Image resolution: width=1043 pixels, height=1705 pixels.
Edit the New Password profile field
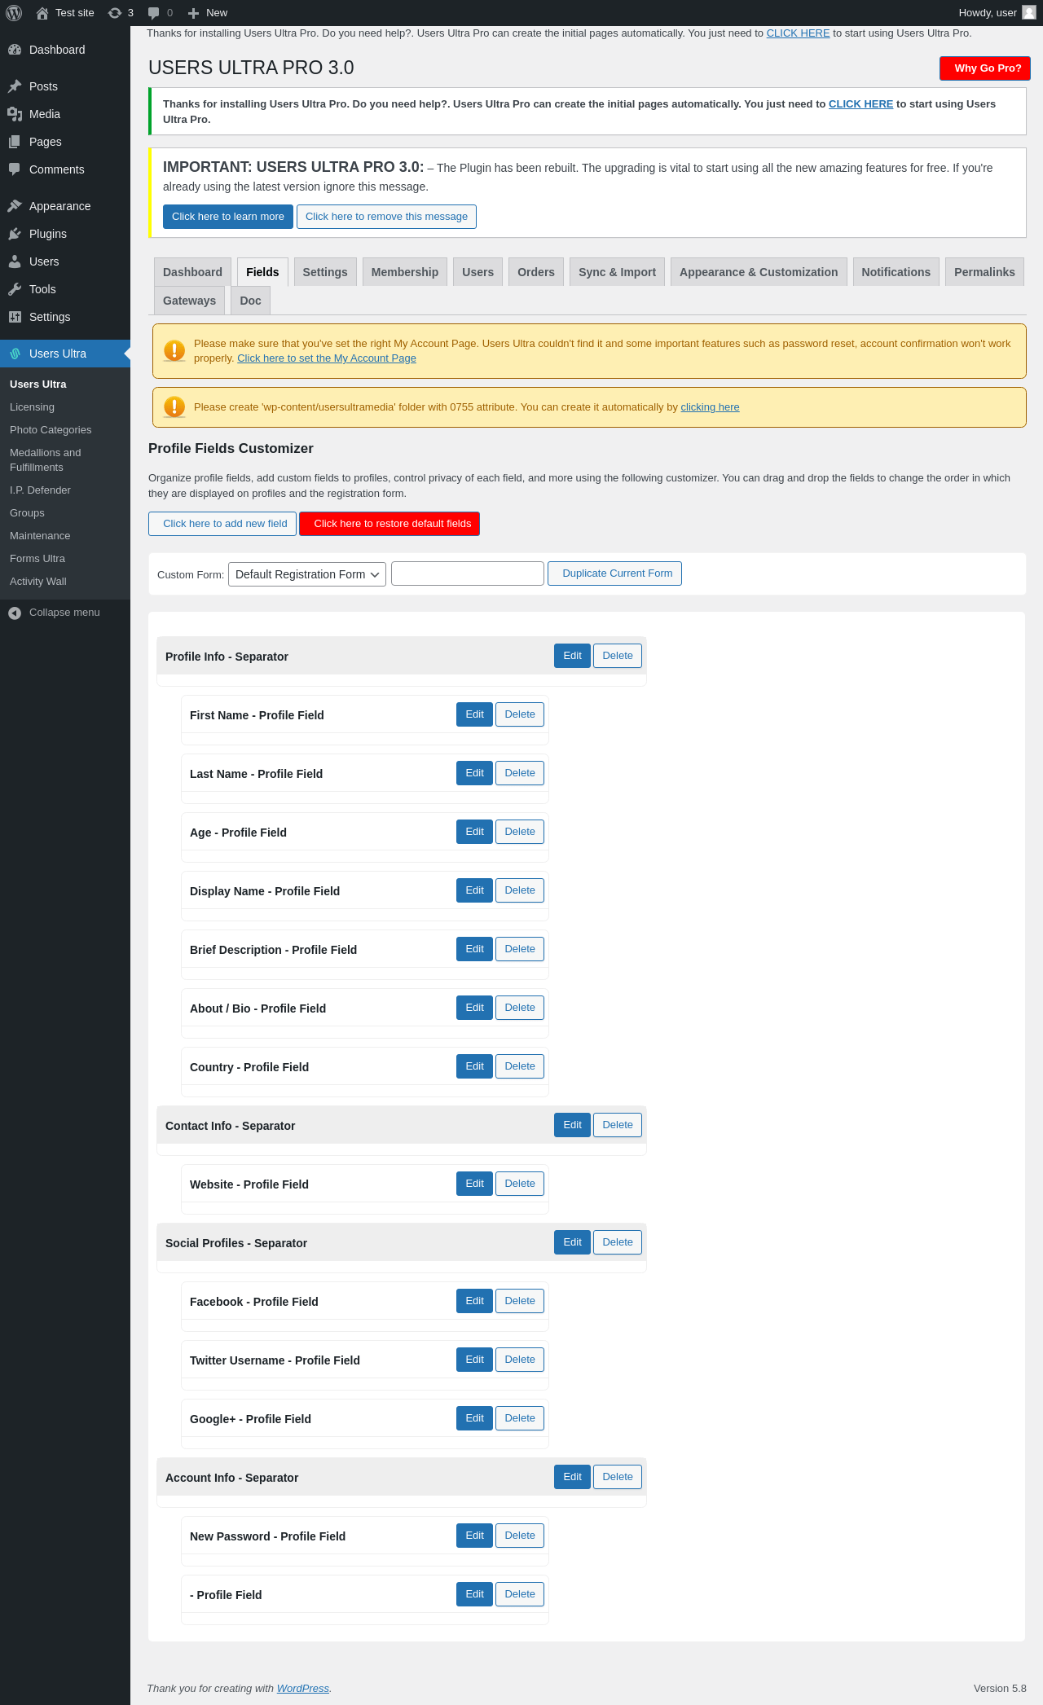point(474,1536)
